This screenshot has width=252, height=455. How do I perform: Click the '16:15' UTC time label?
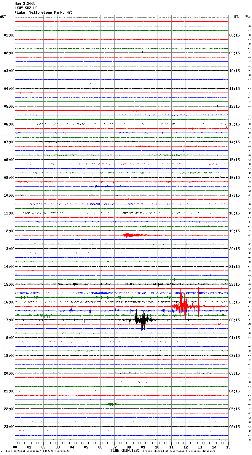coord(235,178)
